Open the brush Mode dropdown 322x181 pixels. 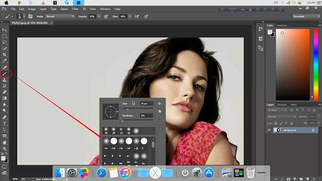[x=60, y=17]
